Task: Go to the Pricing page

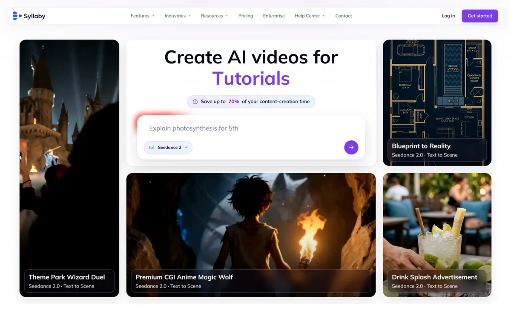Action: click(246, 16)
